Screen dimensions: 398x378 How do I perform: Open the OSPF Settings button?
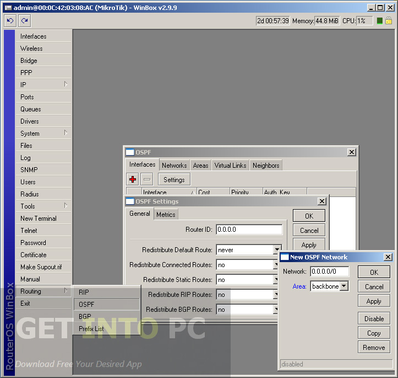174,179
